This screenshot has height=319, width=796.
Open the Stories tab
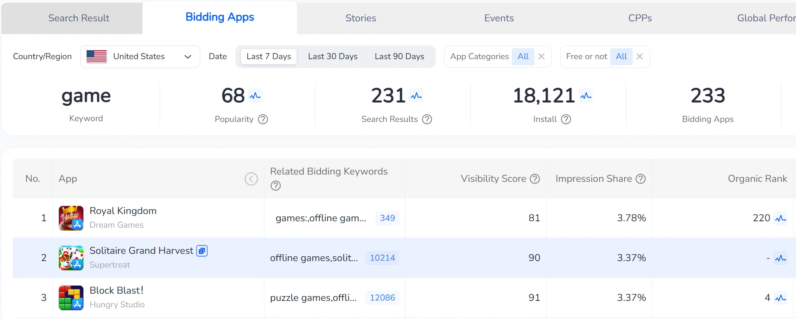(x=360, y=18)
